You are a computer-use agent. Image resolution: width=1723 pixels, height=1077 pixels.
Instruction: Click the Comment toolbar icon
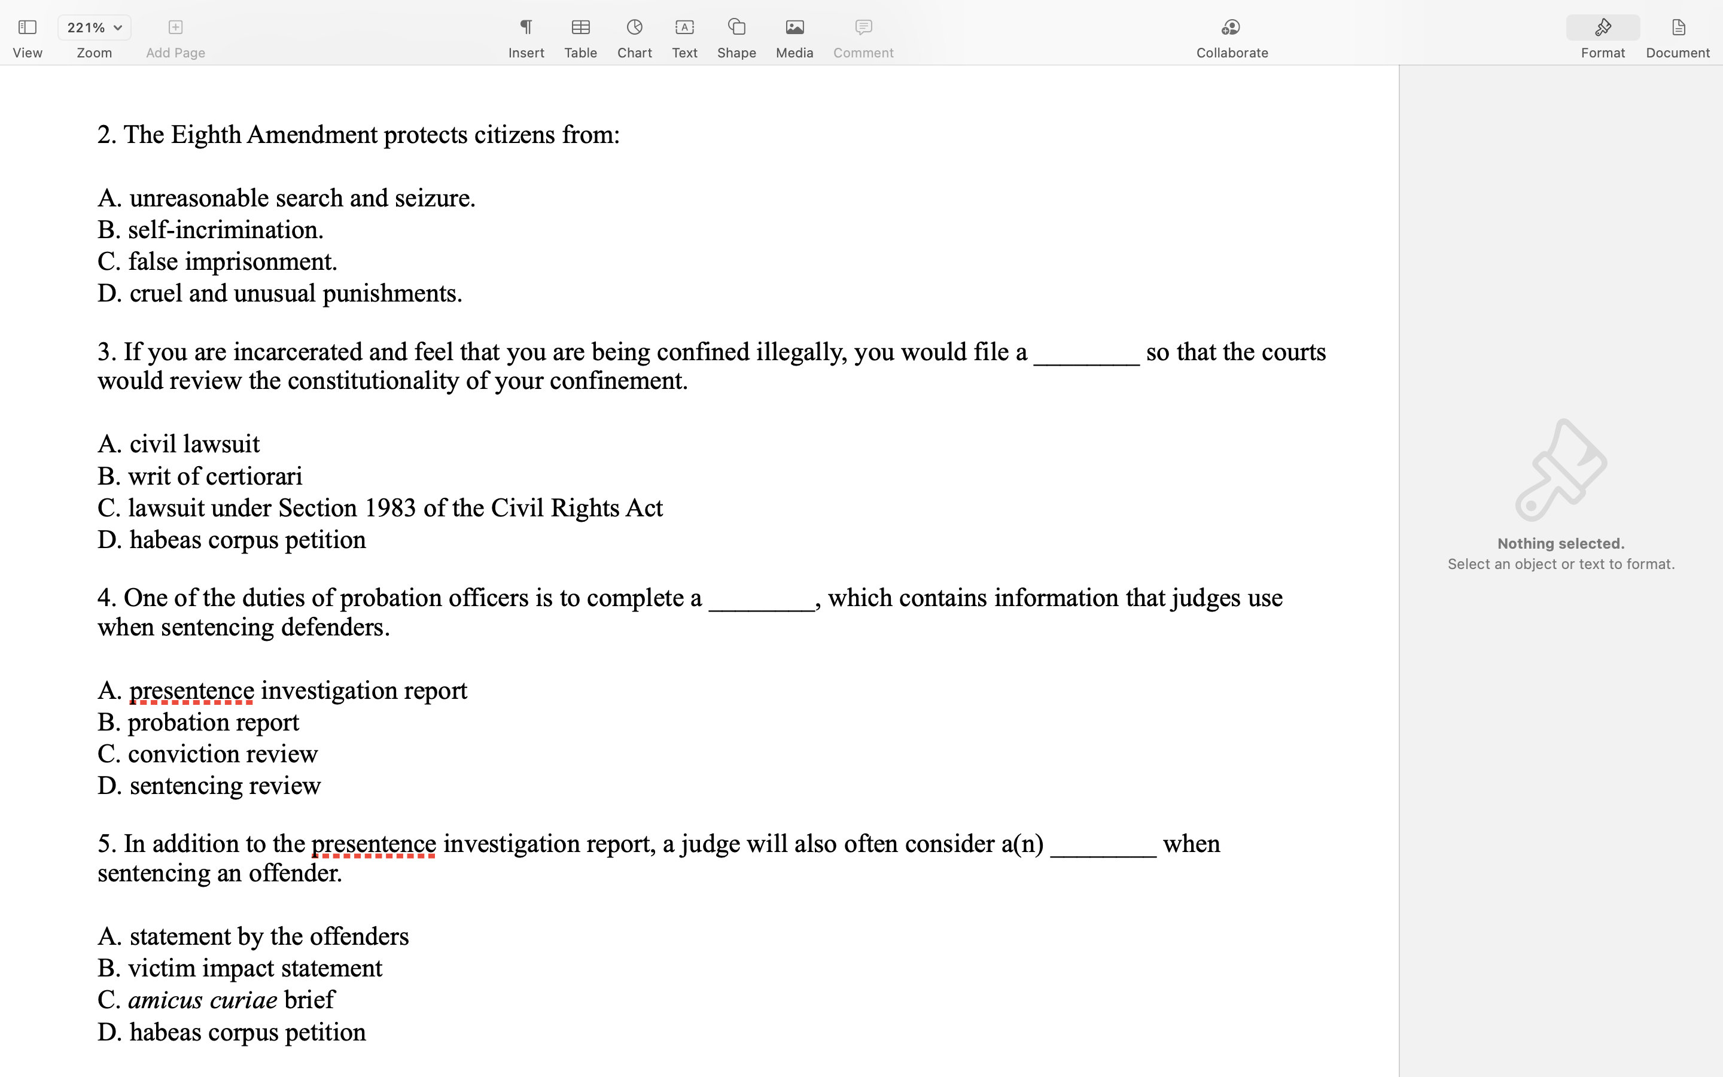863,28
